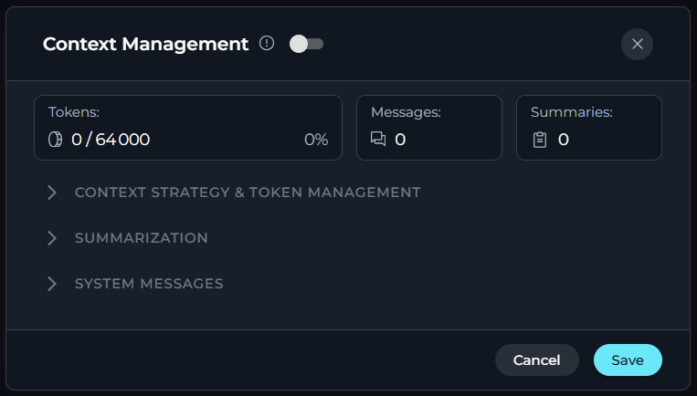Enable the Context Management toggle switch
This screenshot has width=697, height=396.
[x=306, y=44]
